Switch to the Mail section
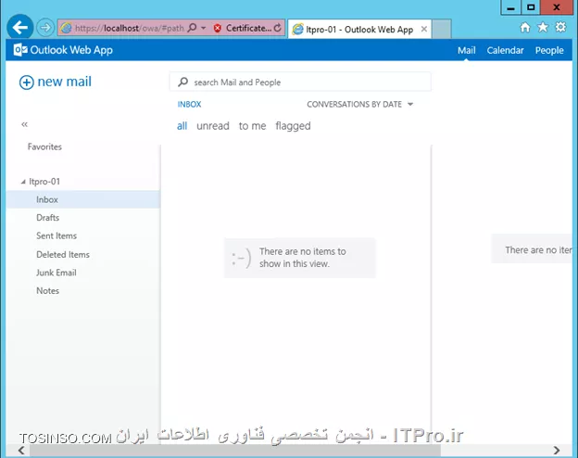 click(x=466, y=50)
